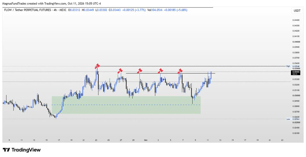Click the 0.04000 level on the price scale

[296, 42]
